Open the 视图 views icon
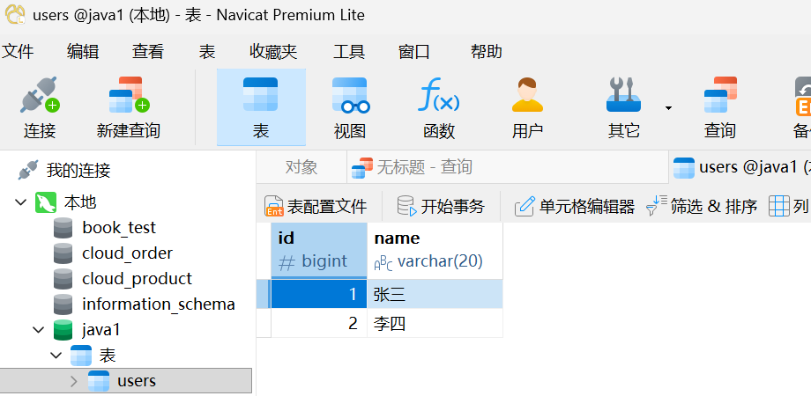 pos(350,108)
